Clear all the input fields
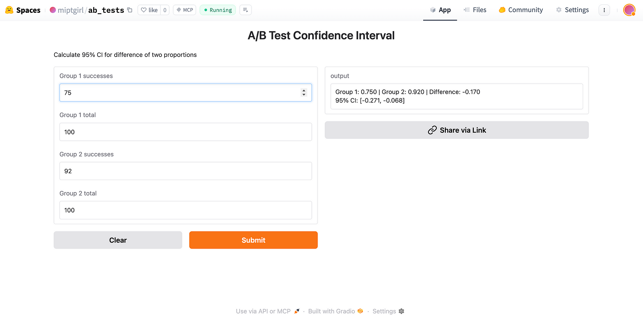This screenshot has width=643, height=318. click(x=118, y=240)
